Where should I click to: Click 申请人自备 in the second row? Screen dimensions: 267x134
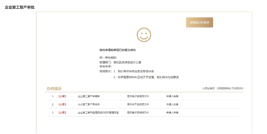coord(172,105)
